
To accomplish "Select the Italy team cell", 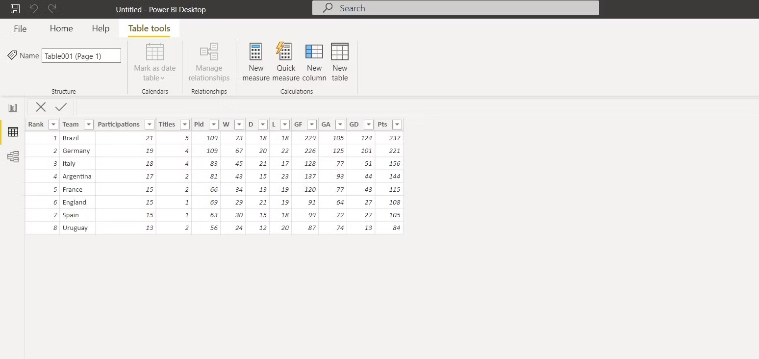I will [x=77, y=163].
